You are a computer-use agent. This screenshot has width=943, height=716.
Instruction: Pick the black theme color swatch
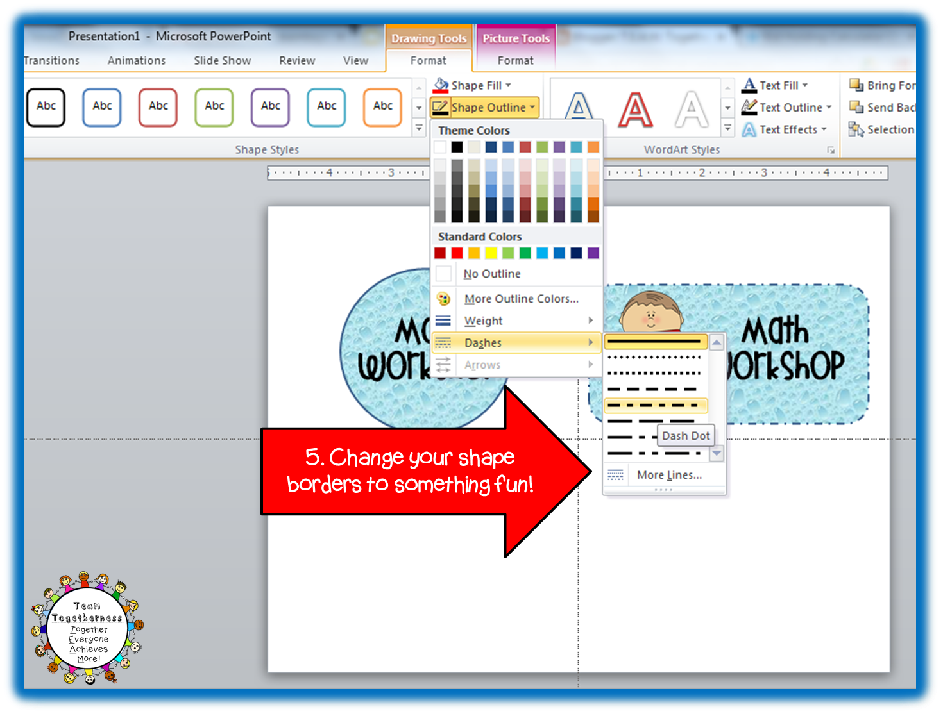(x=457, y=147)
